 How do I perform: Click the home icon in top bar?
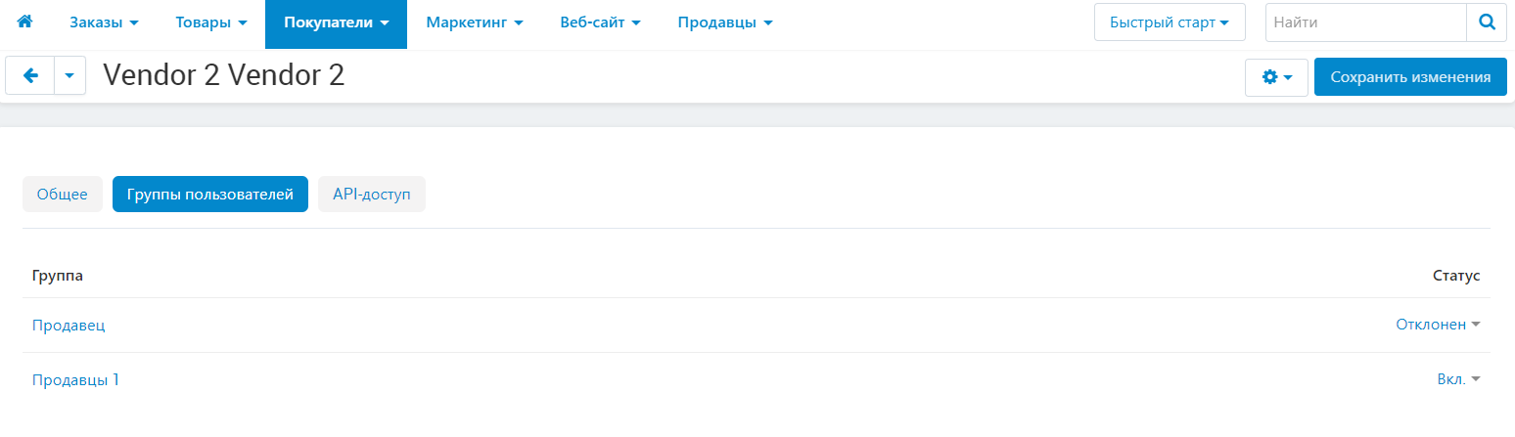[x=24, y=22]
